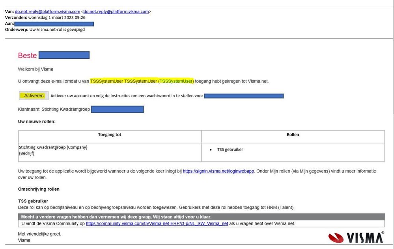Click the 'Activeer uw account en volg' instruction text
This screenshot has height=249, width=394.
[127, 96]
